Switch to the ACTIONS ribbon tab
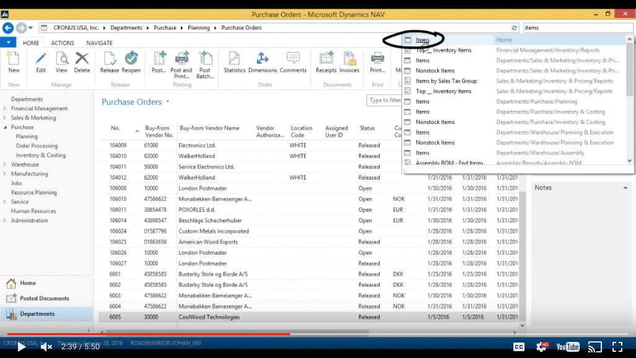The height and width of the screenshot is (358, 636). (x=63, y=43)
